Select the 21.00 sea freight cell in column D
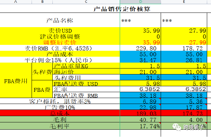This screenshot has height=137, width=211. 140,72
